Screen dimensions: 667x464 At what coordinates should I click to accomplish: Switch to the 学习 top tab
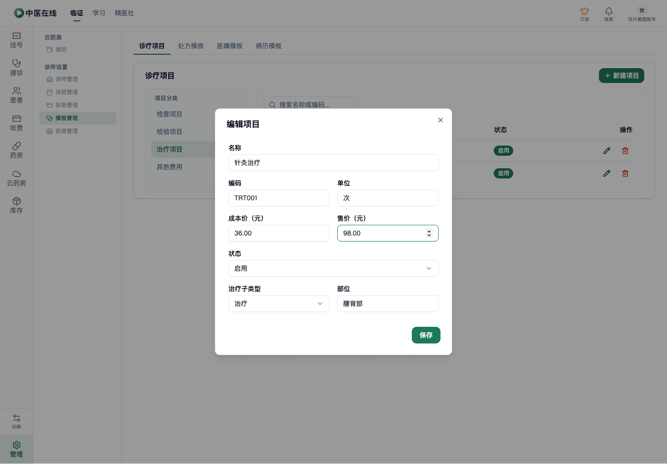pos(99,13)
